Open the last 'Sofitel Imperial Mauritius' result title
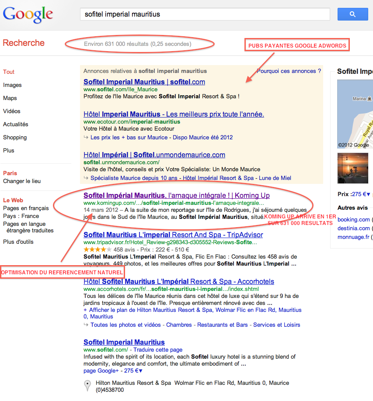Screen dimensions: 373x401 [124, 342]
